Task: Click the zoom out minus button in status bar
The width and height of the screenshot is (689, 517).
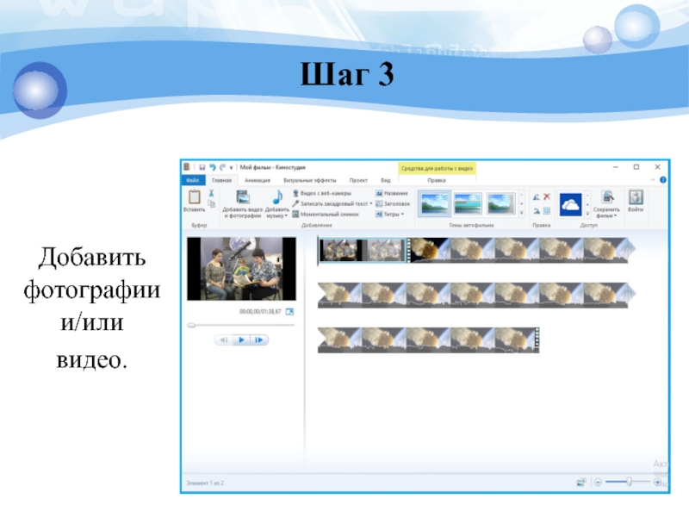Action: (x=598, y=483)
